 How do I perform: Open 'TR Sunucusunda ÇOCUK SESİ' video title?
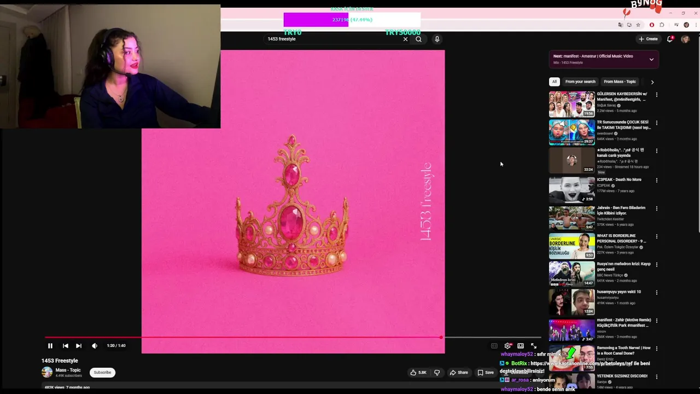click(623, 125)
